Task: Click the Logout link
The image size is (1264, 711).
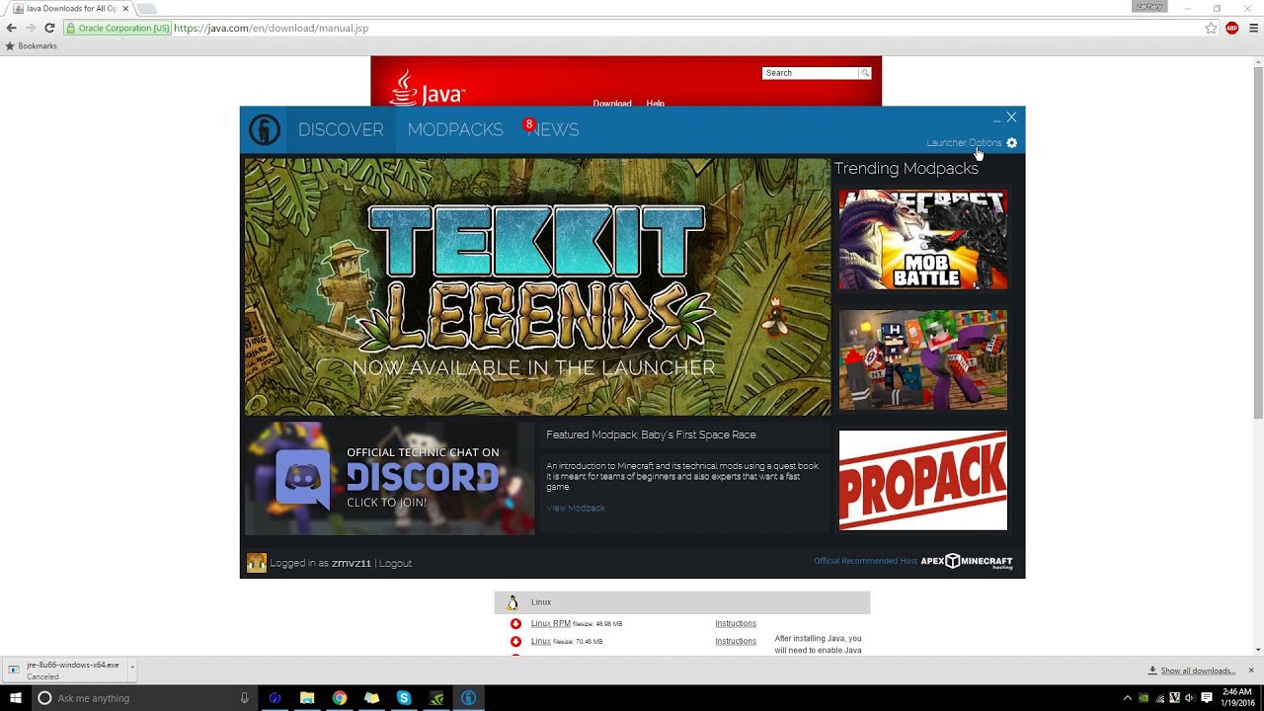Action: coord(396,564)
